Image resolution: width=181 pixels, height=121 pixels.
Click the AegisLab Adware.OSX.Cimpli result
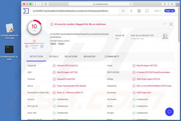(67, 66)
